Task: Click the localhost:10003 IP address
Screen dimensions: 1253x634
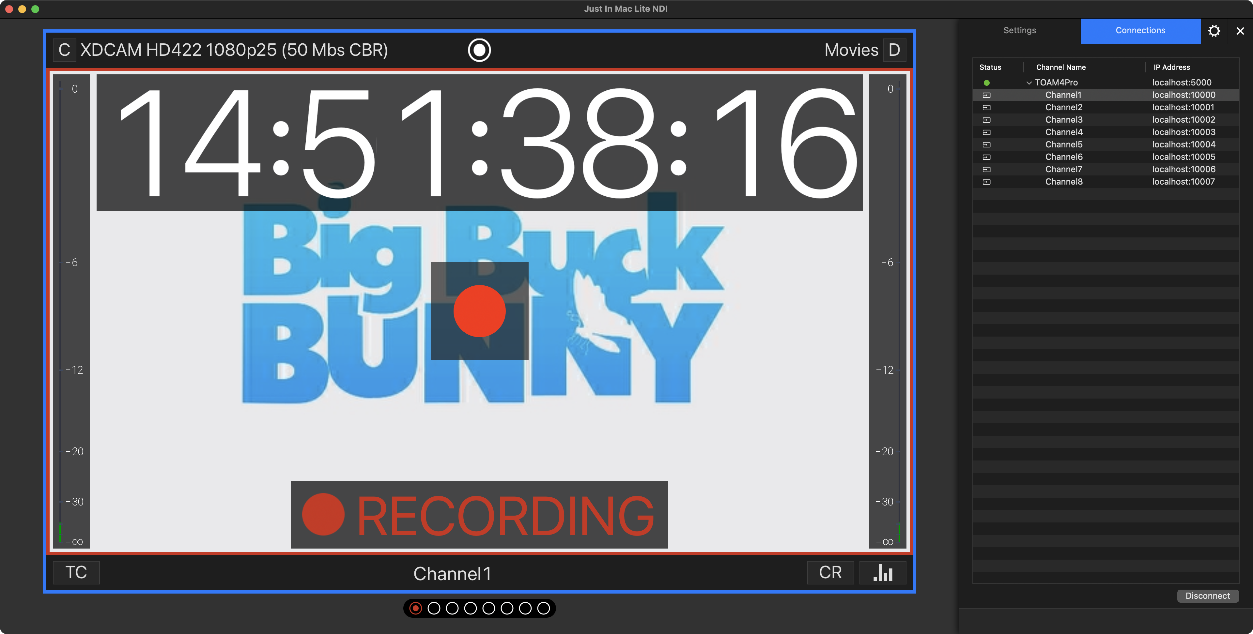Action: tap(1183, 132)
